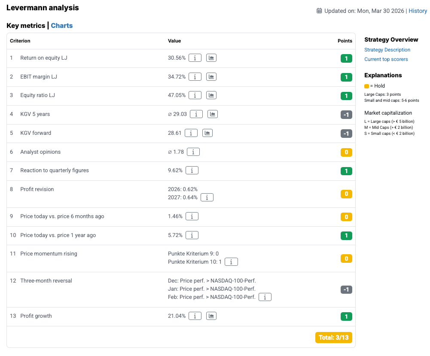
Task: Click the yellow Hold legend swatch
Action: [366, 86]
